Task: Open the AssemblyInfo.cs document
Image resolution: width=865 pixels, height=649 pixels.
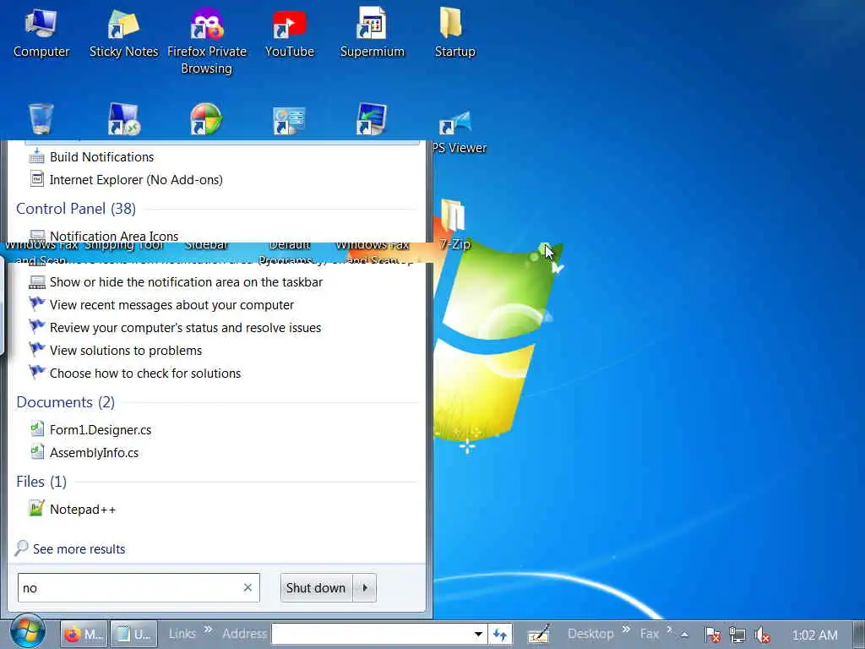Action: [94, 453]
